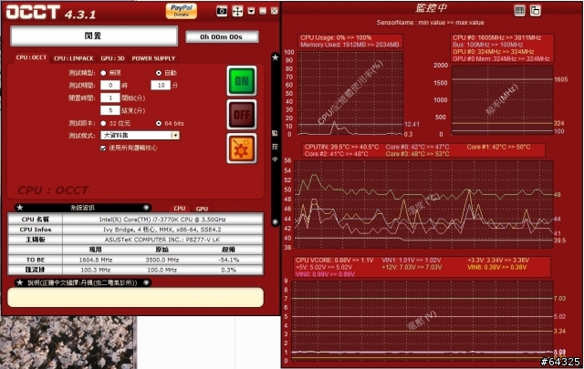The height and width of the screenshot is (369, 584).
Task: Click the CPU name cell with i7-3770K
Action: [162, 219]
